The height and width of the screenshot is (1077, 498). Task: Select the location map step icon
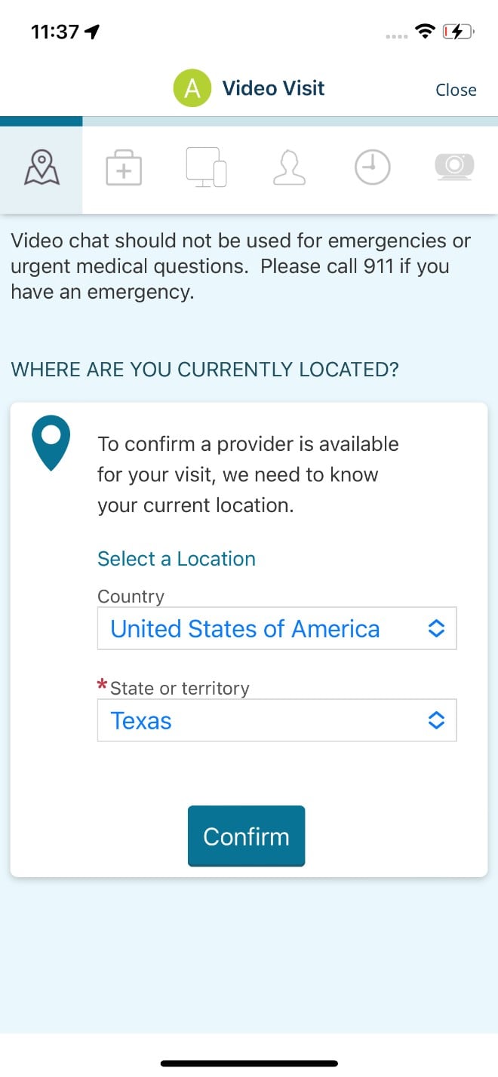[41, 167]
